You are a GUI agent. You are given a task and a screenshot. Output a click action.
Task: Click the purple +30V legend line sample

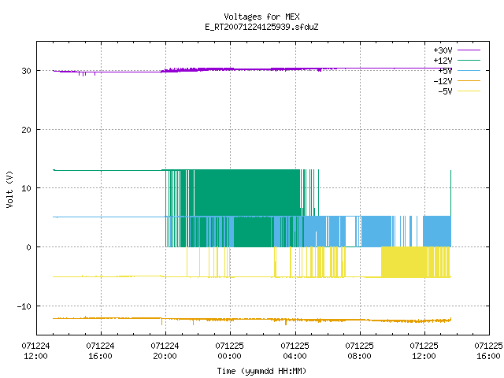coord(469,50)
